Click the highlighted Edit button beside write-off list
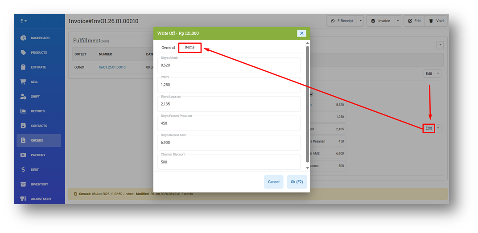Screen dimensions: 478x233 pyautogui.click(x=429, y=128)
